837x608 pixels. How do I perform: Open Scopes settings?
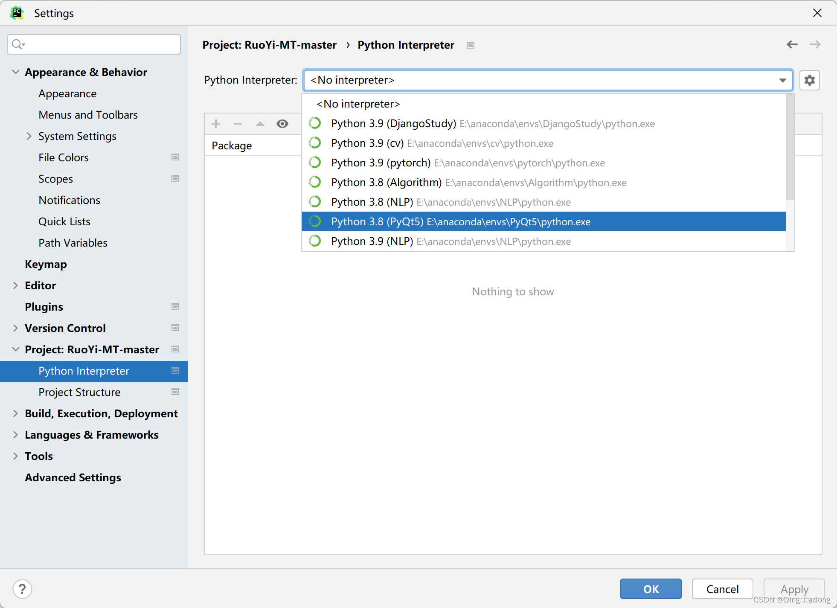point(55,179)
